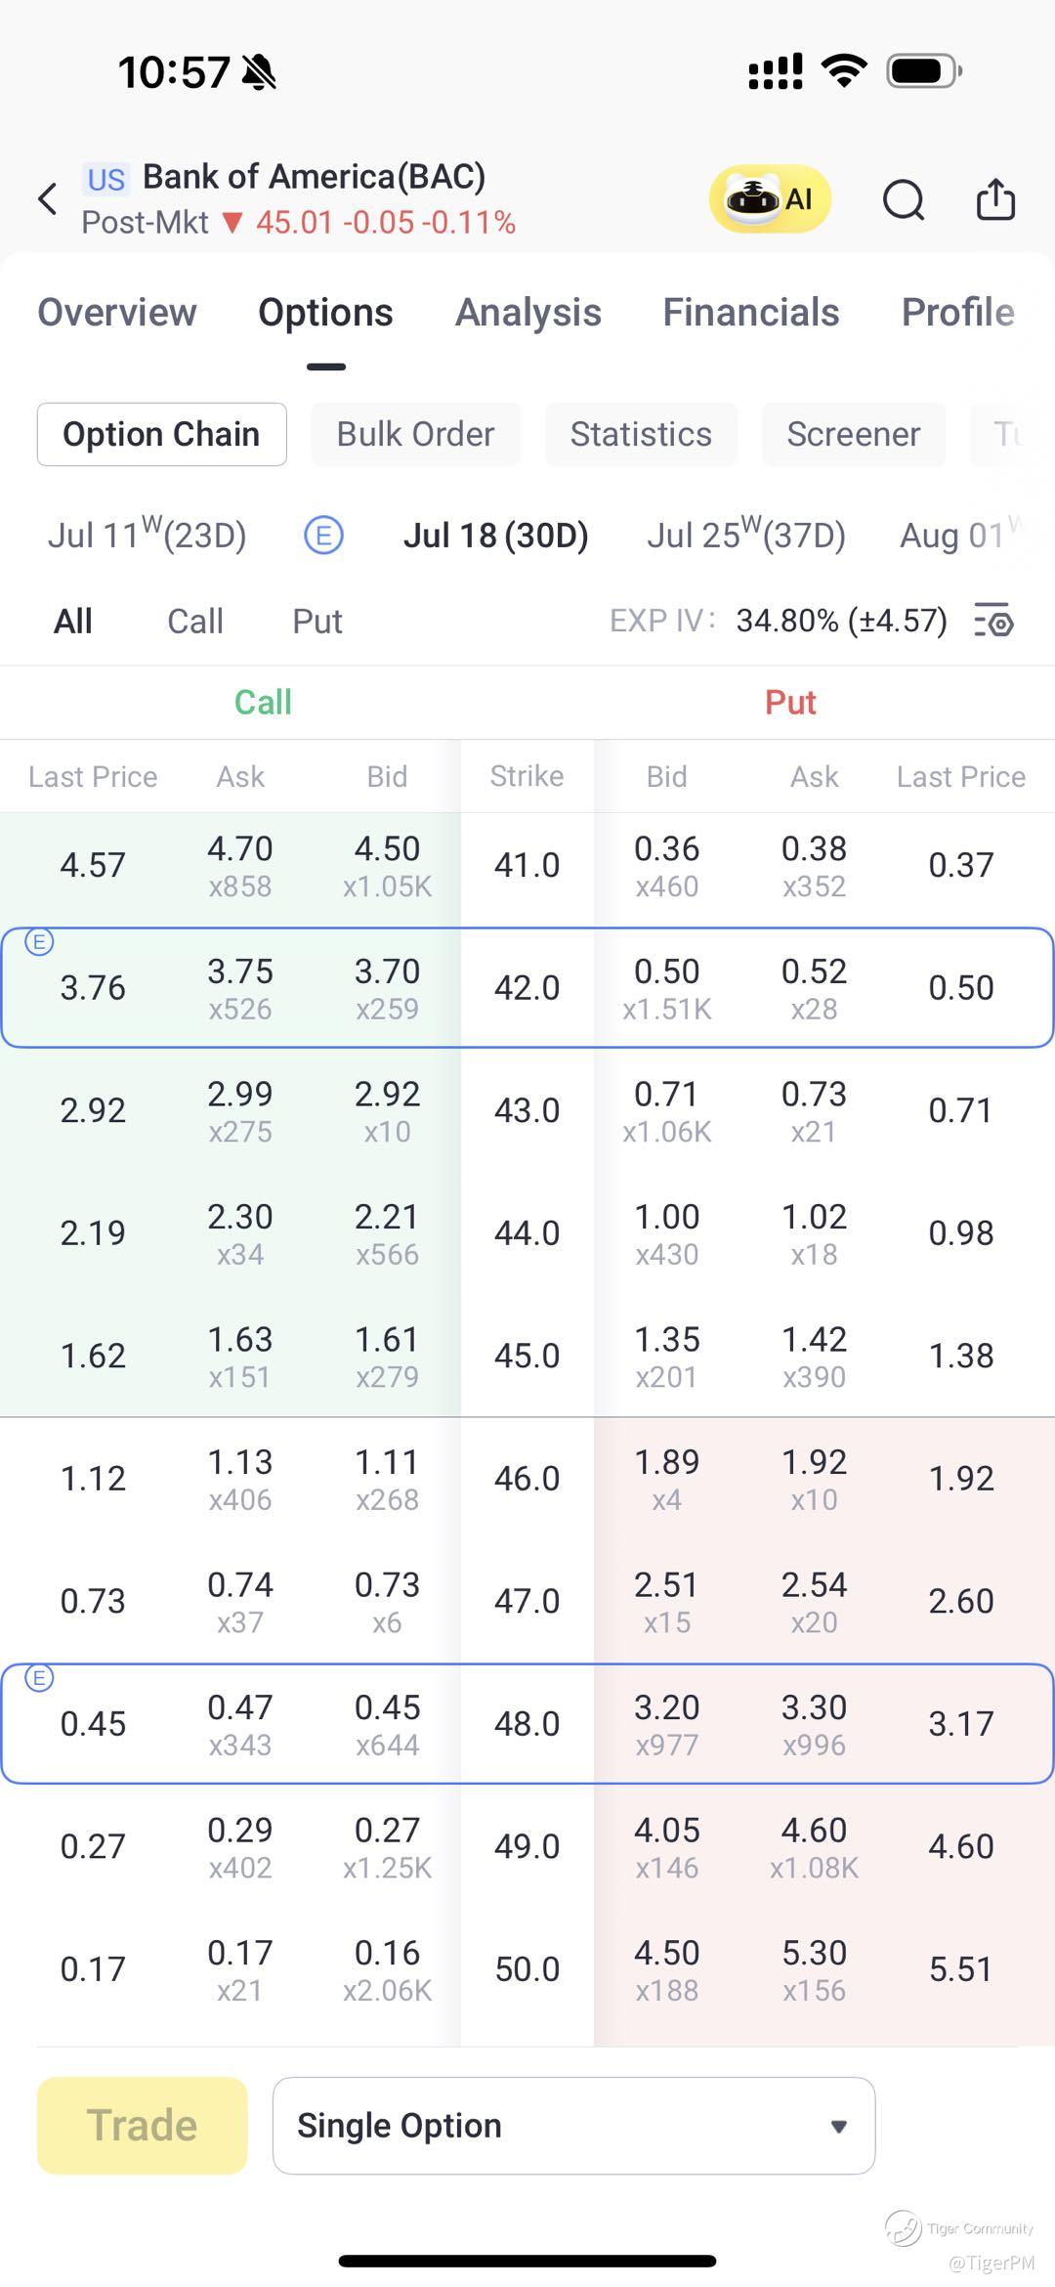Select call ask 4.70 at strike 41.0

coord(240,865)
